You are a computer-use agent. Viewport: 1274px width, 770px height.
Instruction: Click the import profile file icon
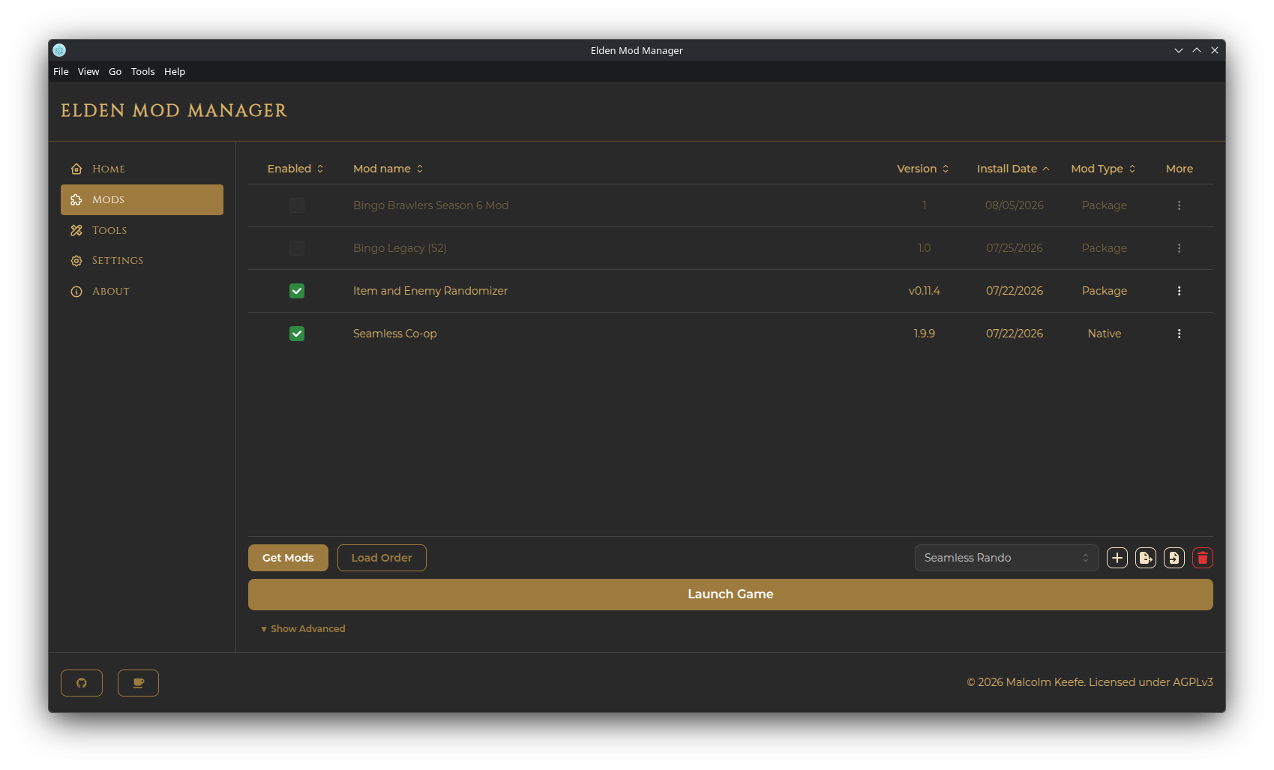(1174, 558)
